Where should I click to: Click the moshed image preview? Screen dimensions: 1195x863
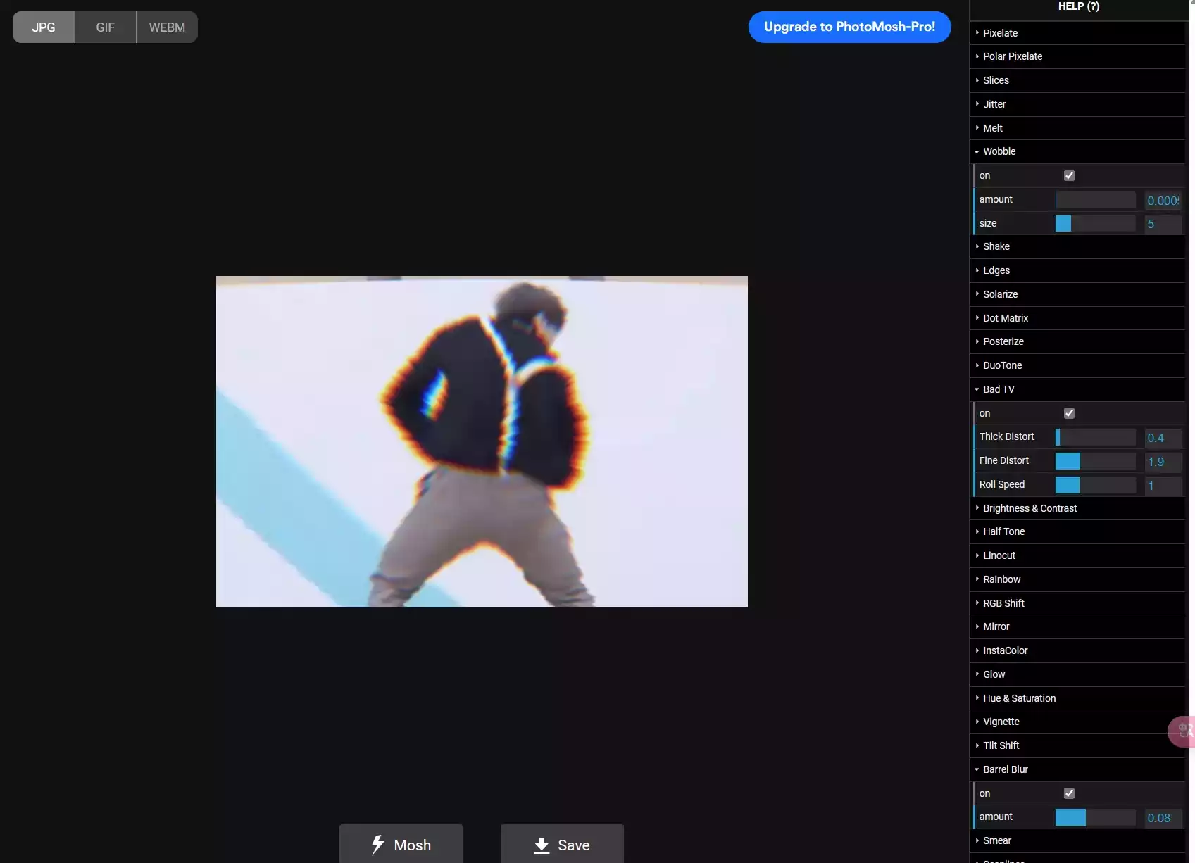[x=482, y=441]
